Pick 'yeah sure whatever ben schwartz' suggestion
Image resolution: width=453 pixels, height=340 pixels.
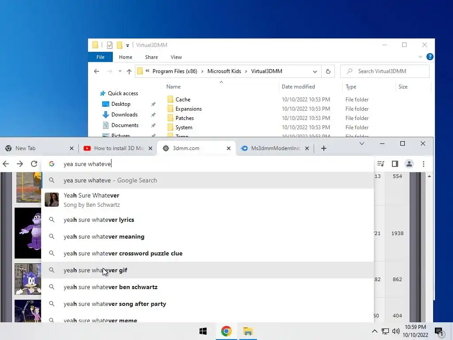[207, 287]
